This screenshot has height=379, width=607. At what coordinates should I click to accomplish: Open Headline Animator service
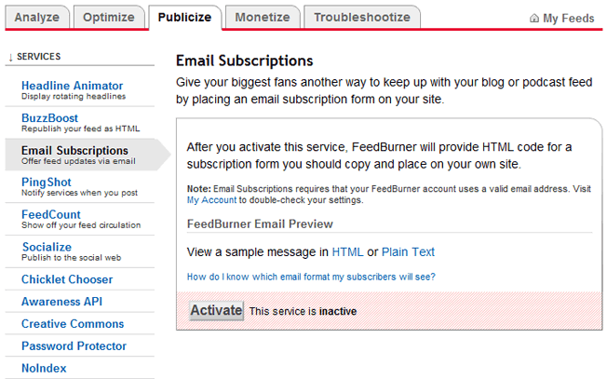point(72,86)
